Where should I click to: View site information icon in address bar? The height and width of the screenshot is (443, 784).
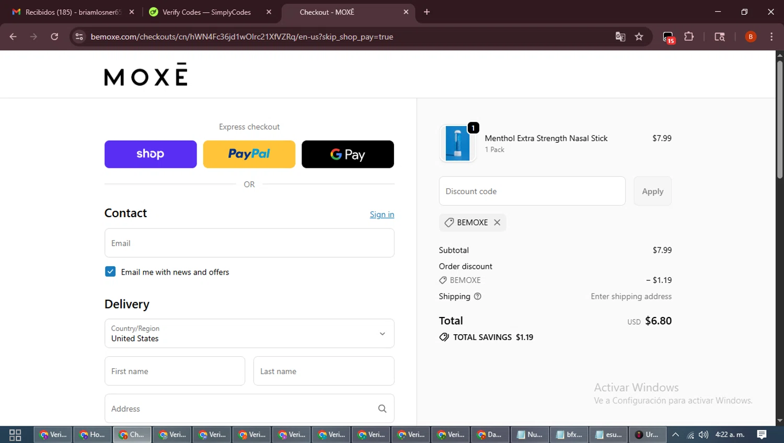(x=79, y=37)
